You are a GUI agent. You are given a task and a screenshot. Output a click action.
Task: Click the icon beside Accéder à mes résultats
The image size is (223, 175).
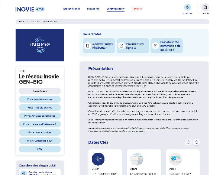click(88, 46)
